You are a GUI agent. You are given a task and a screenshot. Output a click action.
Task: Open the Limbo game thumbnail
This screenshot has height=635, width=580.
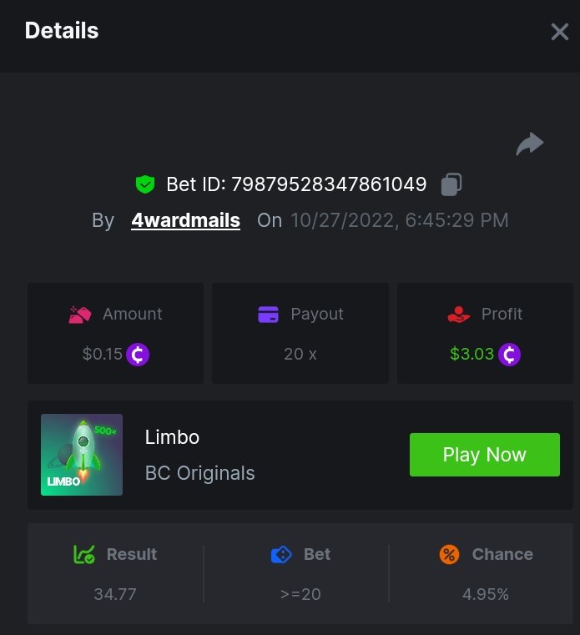click(x=82, y=455)
